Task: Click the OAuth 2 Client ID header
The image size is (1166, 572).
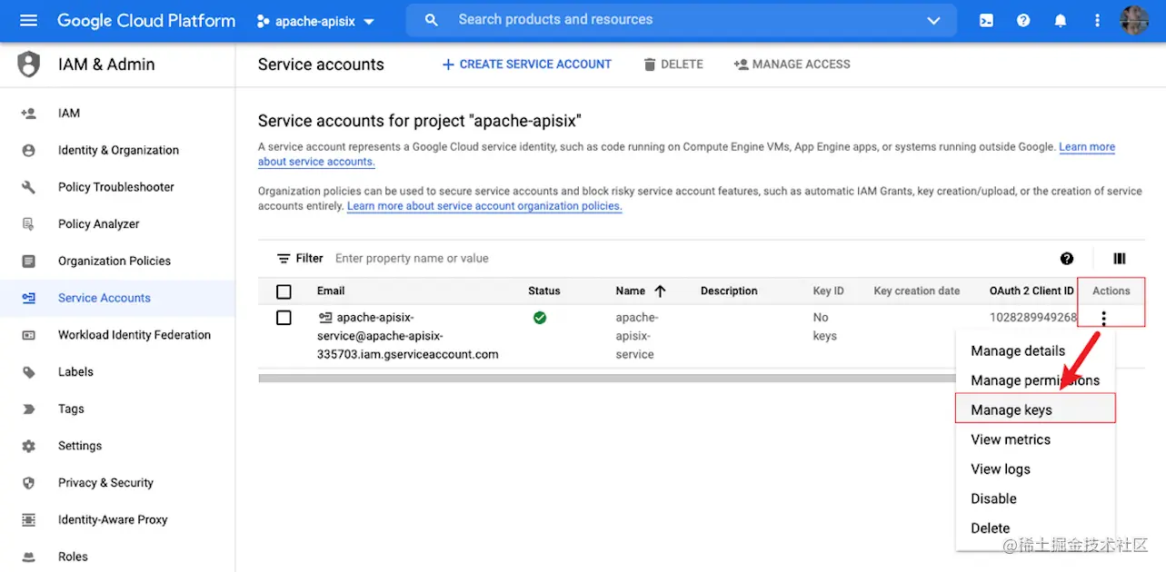Action: (1031, 291)
